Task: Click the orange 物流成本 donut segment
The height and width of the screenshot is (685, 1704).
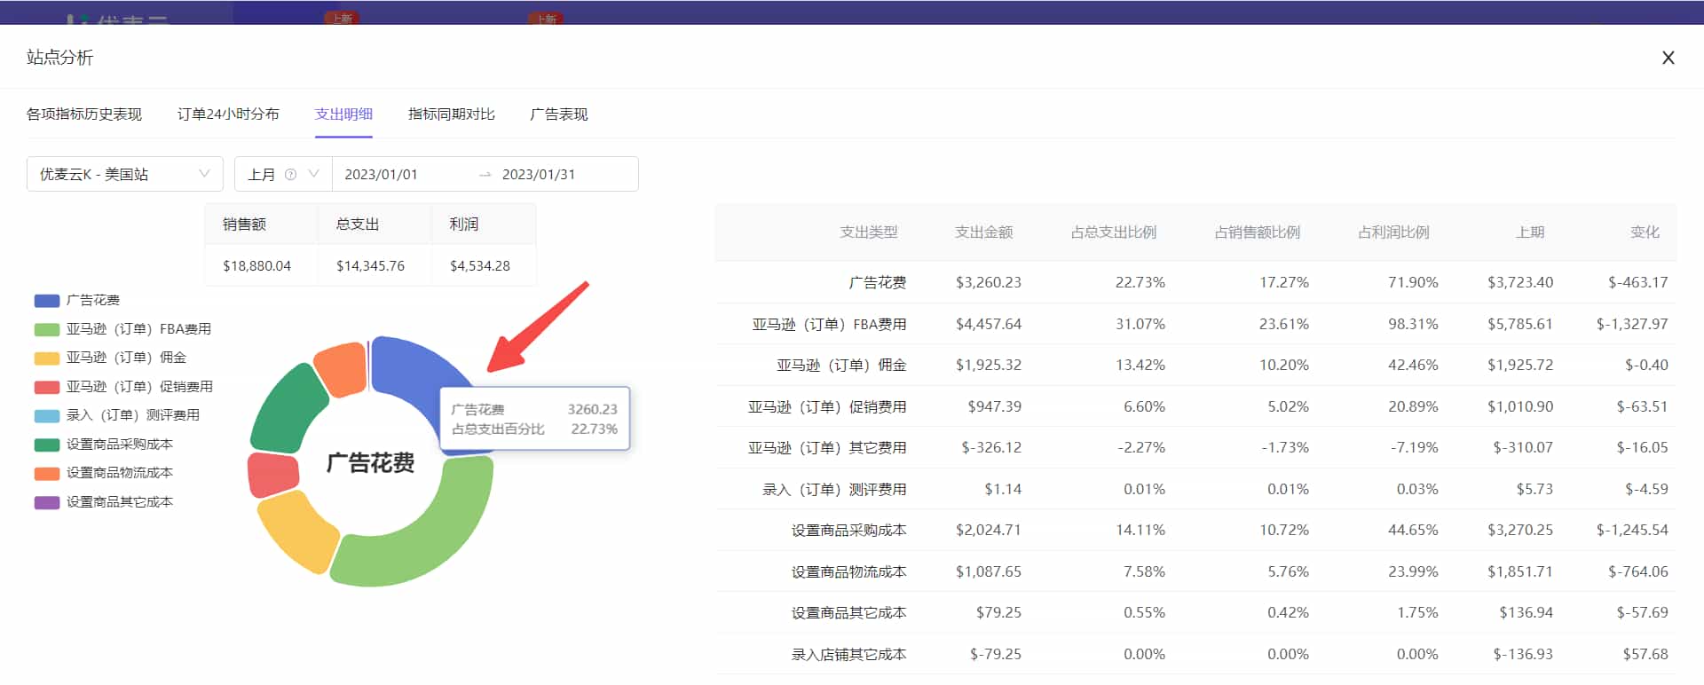Action: [342, 368]
